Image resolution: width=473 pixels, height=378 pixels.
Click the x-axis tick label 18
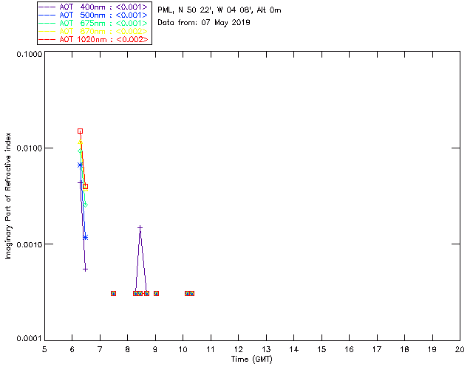(x=404, y=349)
